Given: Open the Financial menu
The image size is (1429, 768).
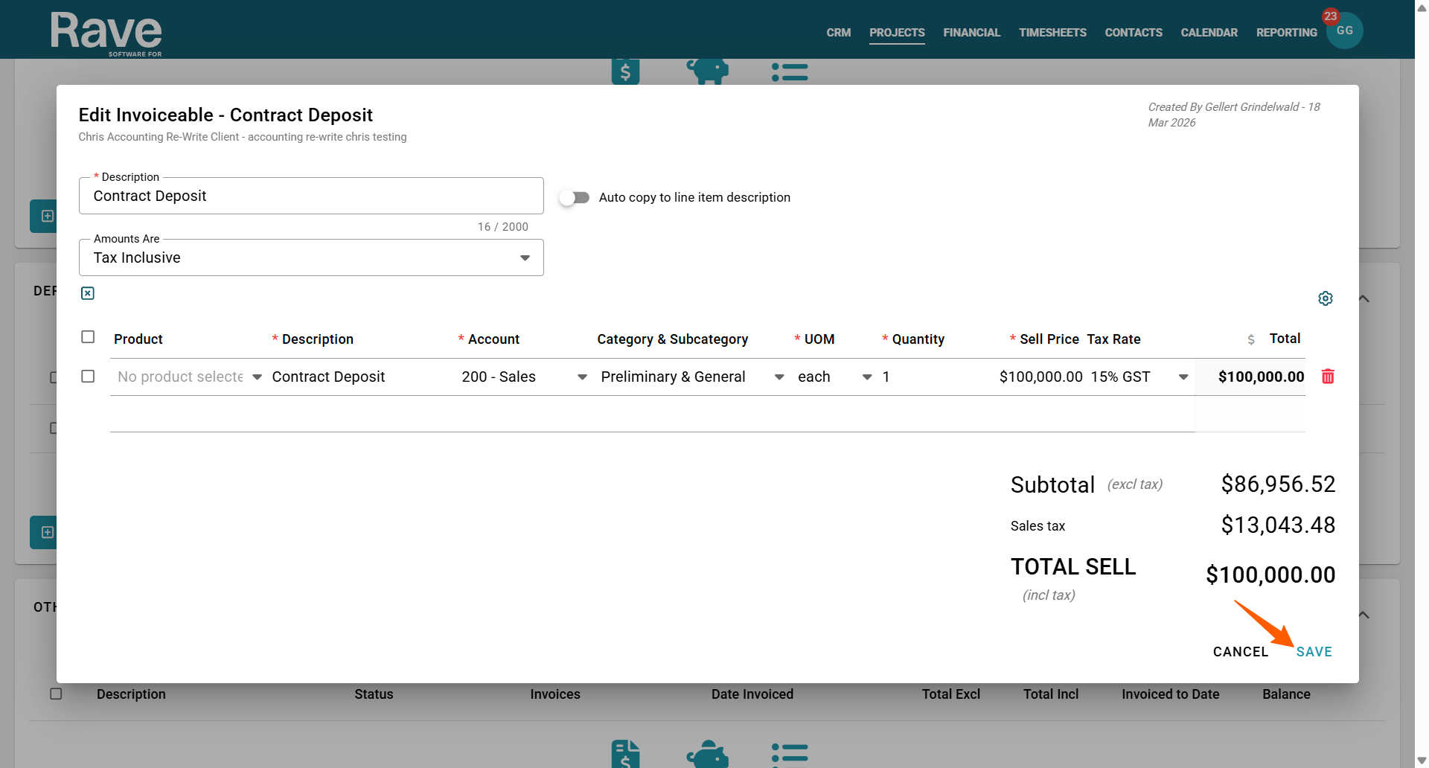Looking at the screenshot, I should click(971, 33).
